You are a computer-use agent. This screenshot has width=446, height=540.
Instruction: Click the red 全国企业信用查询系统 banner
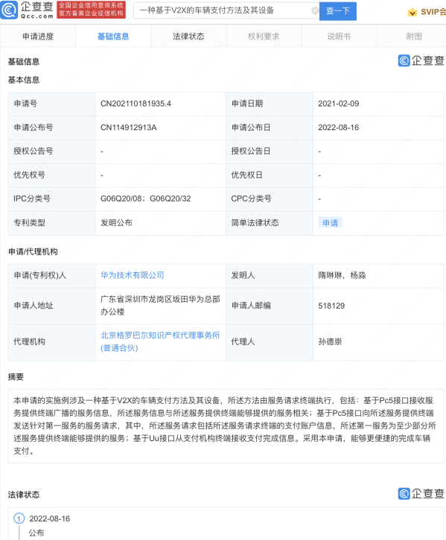pos(91,10)
